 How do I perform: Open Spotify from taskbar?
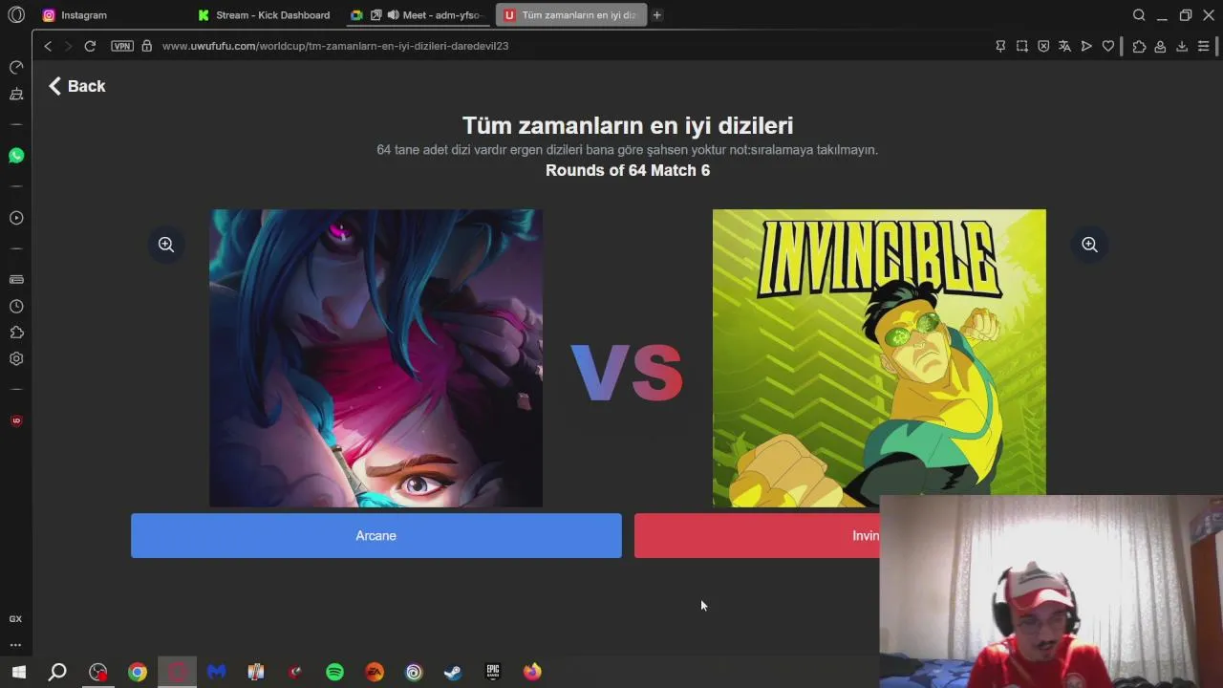click(x=334, y=672)
